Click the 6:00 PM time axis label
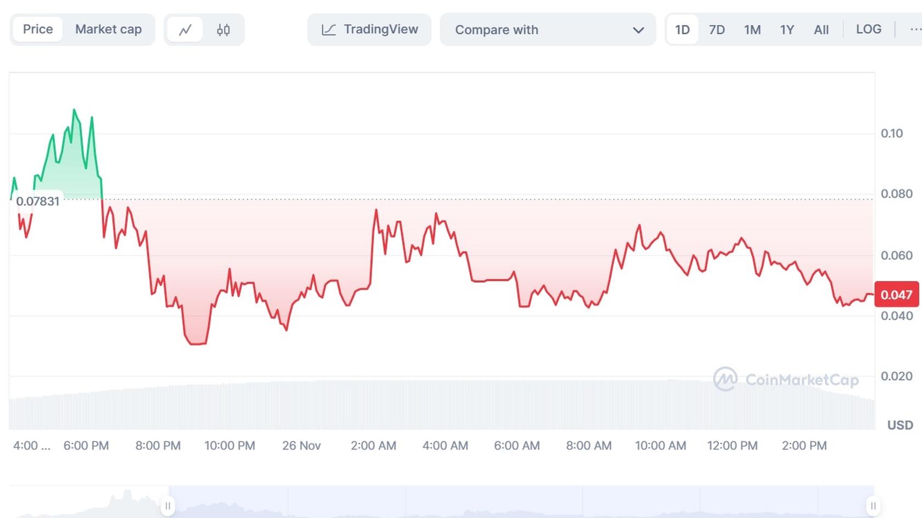 click(x=86, y=446)
